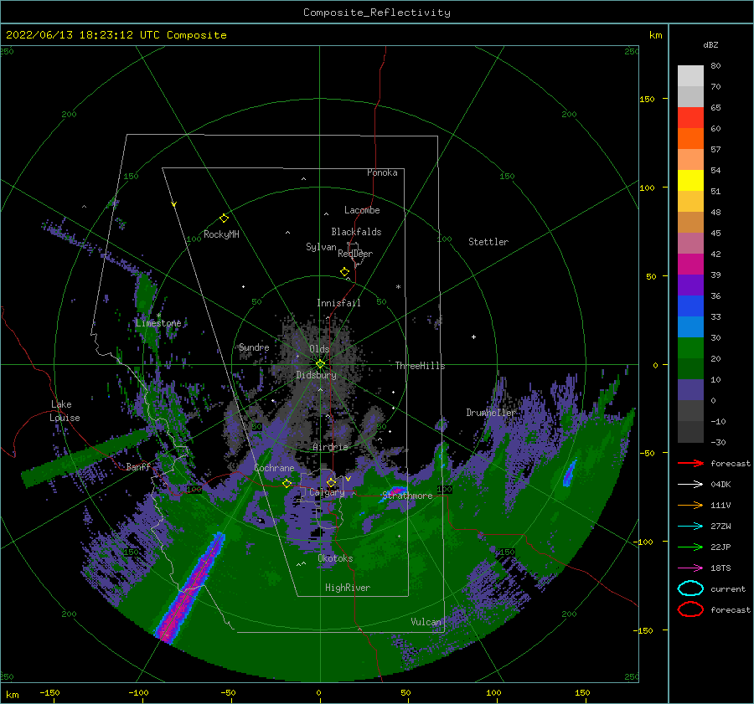754x704 pixels.
Task: Click the cyan oval current legend icon
Action: [690, 588]
